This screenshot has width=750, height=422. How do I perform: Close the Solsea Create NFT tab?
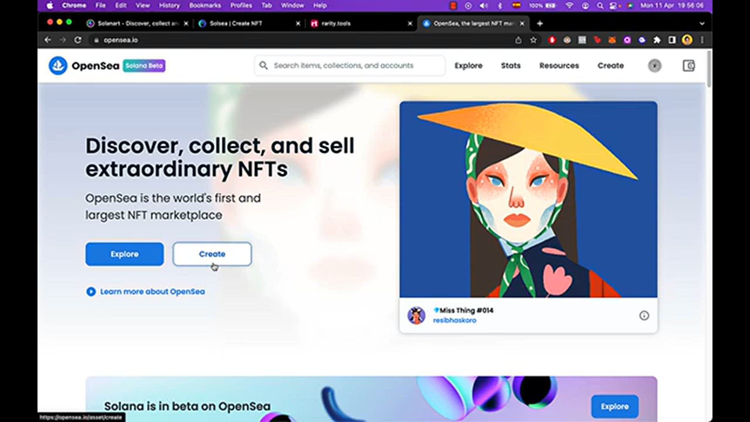click(x=298, y=23)
